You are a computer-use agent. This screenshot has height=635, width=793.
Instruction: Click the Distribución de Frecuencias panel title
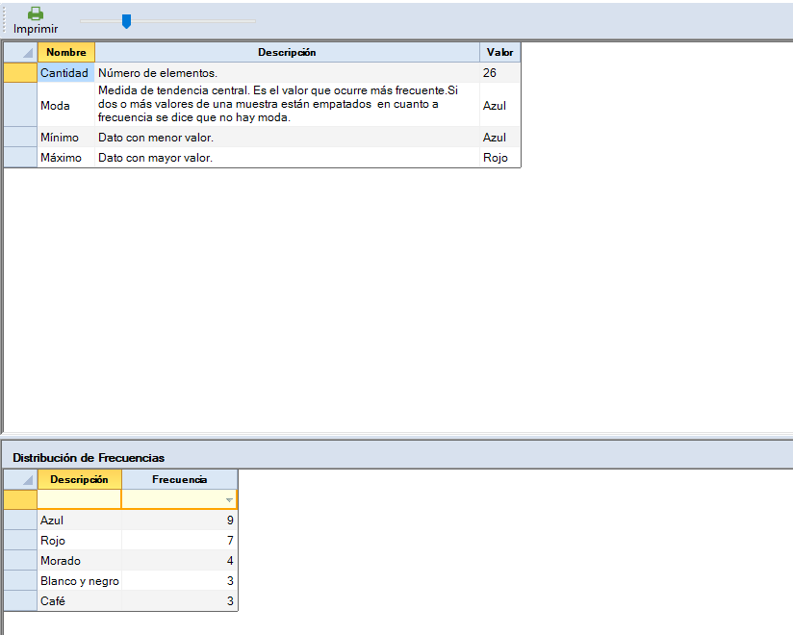click(x=89, y=457)
